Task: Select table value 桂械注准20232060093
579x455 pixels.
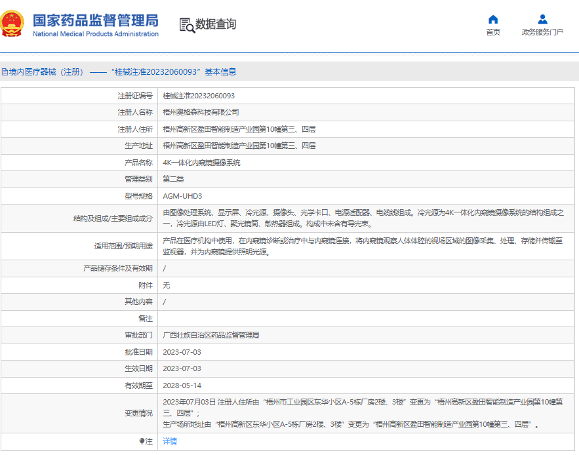Action: point(199,96)
